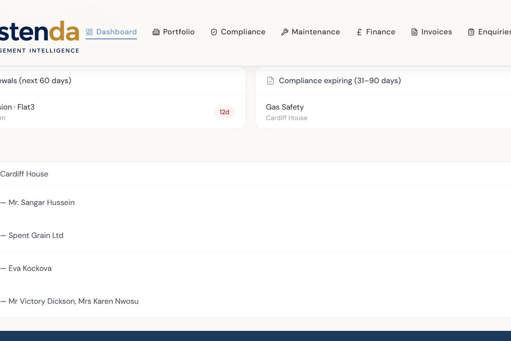Click the Invoices document icon
Image resolution: width=511 pixels, height=341 pixels.
point(414,32)
